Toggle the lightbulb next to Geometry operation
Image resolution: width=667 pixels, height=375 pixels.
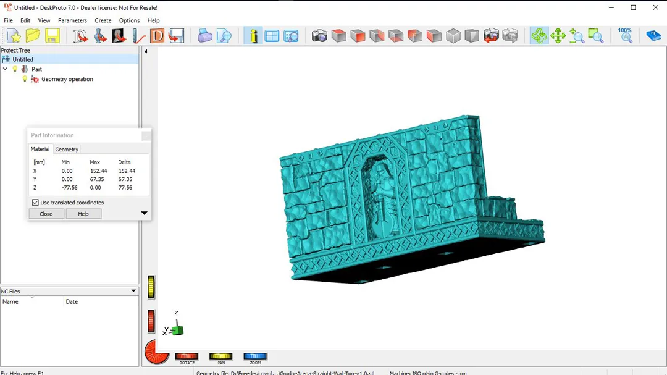(25, 79)
